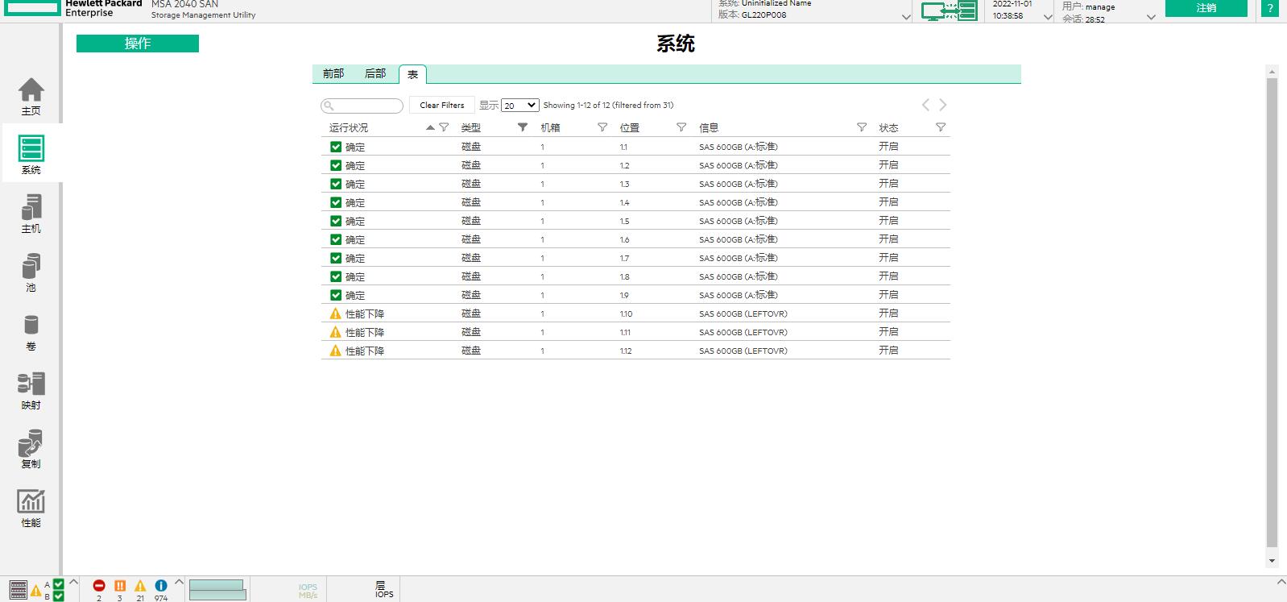Open filter for 位置 column
1287x602 pixels.
[x=681, y=127]
